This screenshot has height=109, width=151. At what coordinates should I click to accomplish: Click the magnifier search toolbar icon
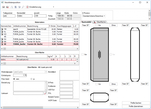(x=23, y=7)
